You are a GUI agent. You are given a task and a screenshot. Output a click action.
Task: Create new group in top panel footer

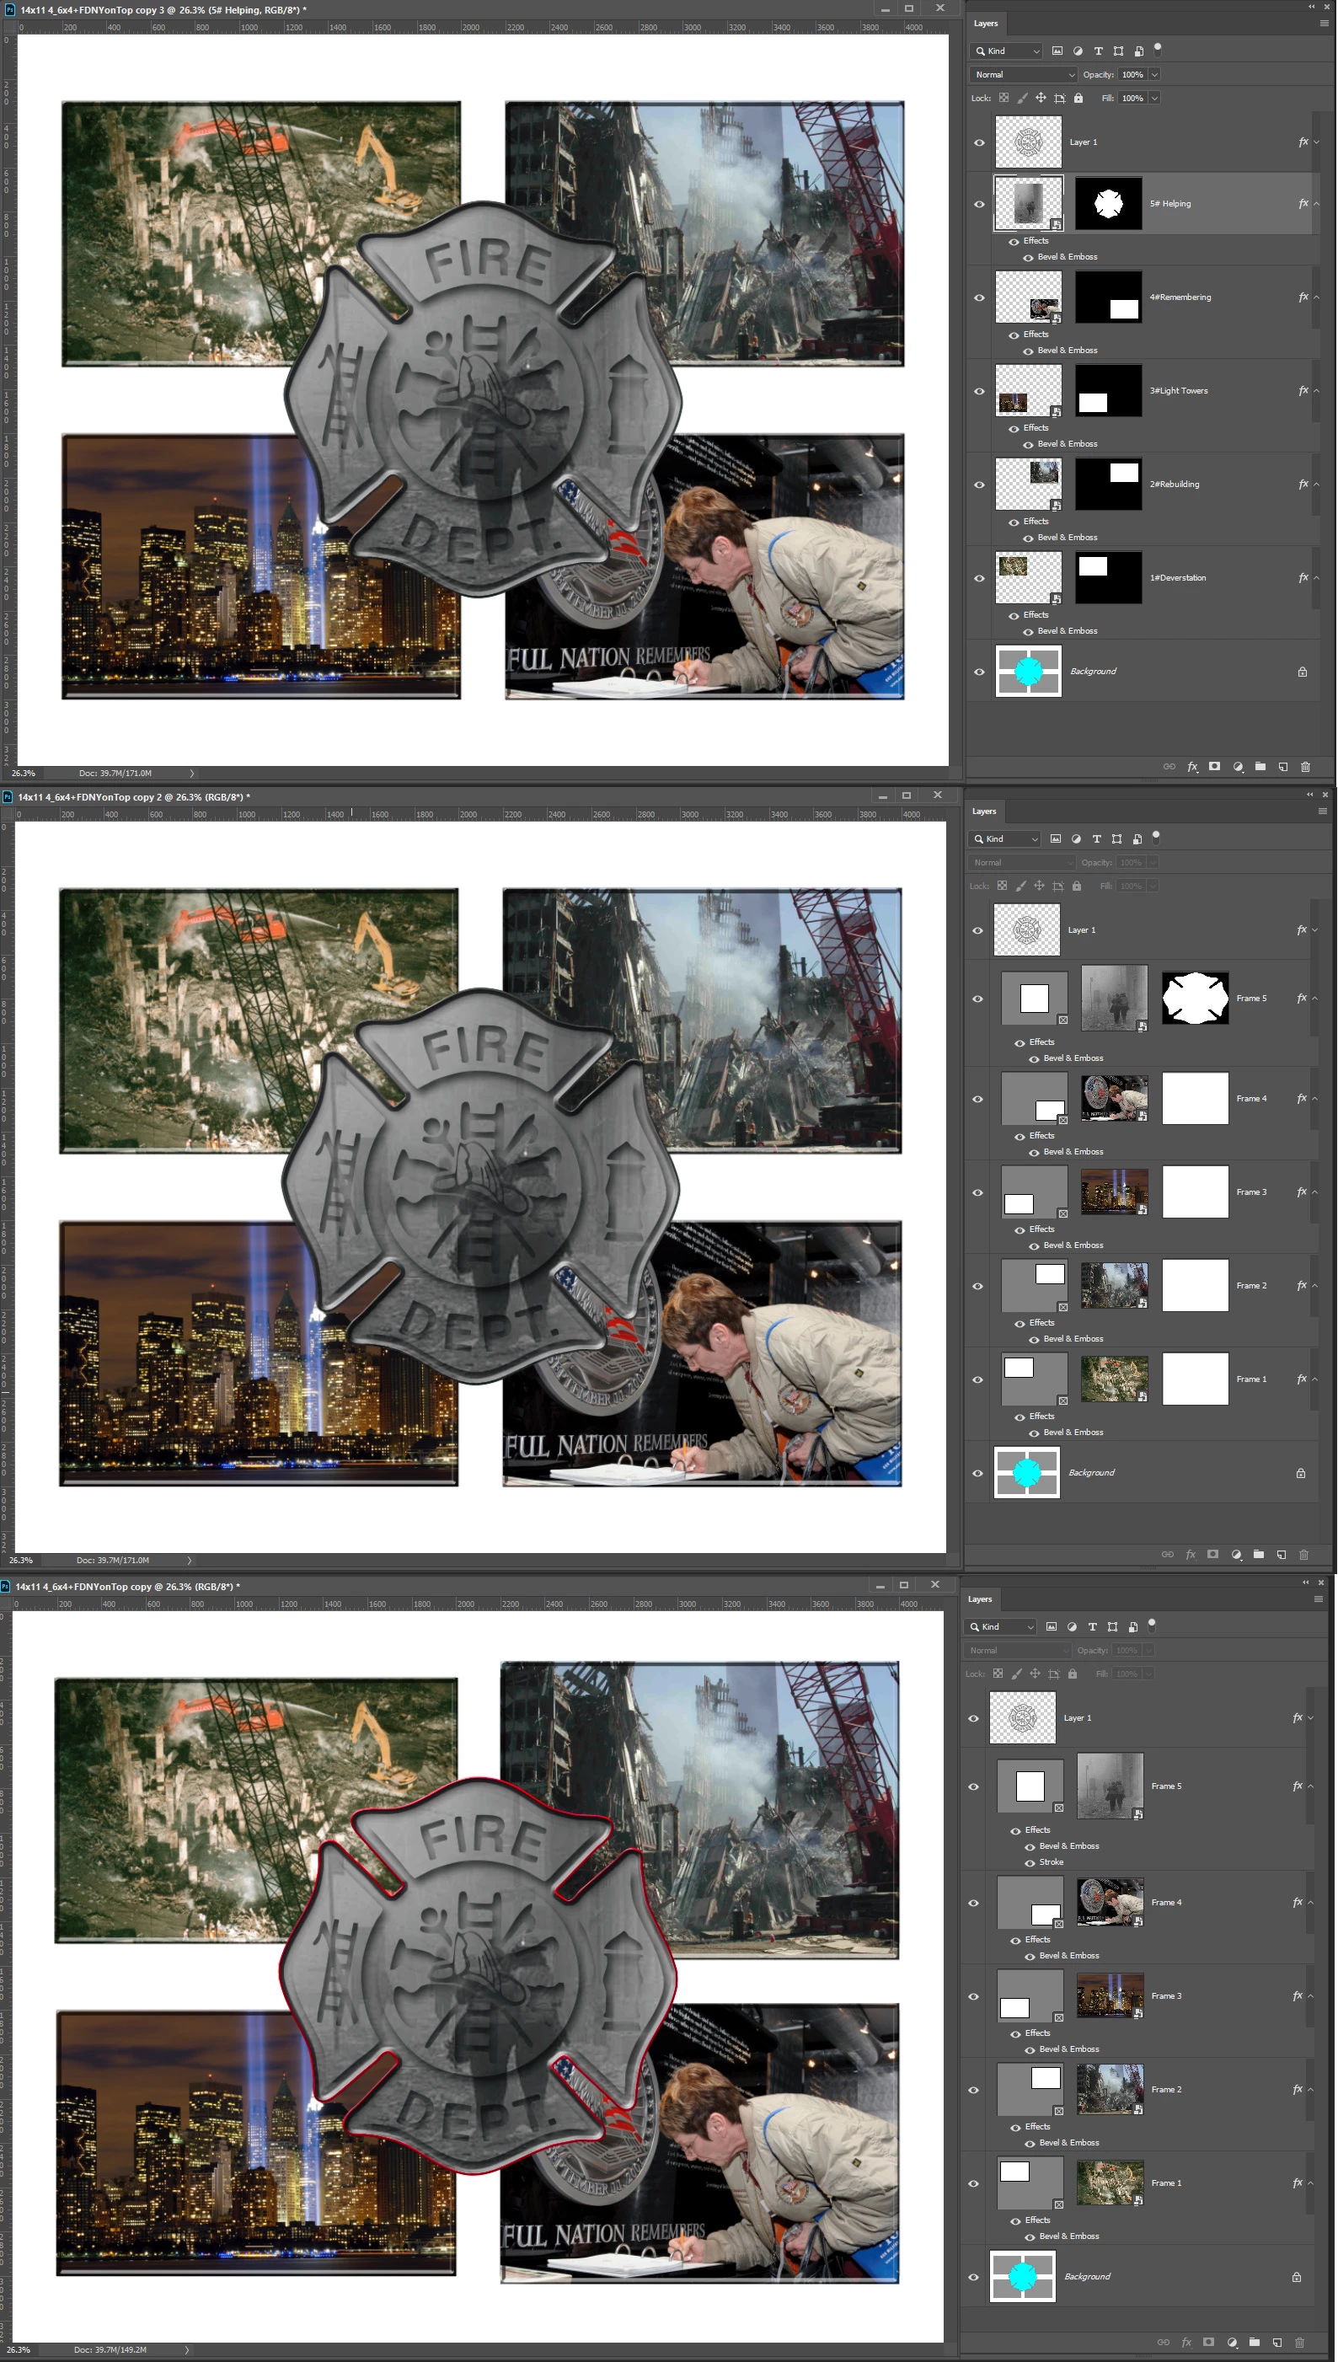[1260, 767]
